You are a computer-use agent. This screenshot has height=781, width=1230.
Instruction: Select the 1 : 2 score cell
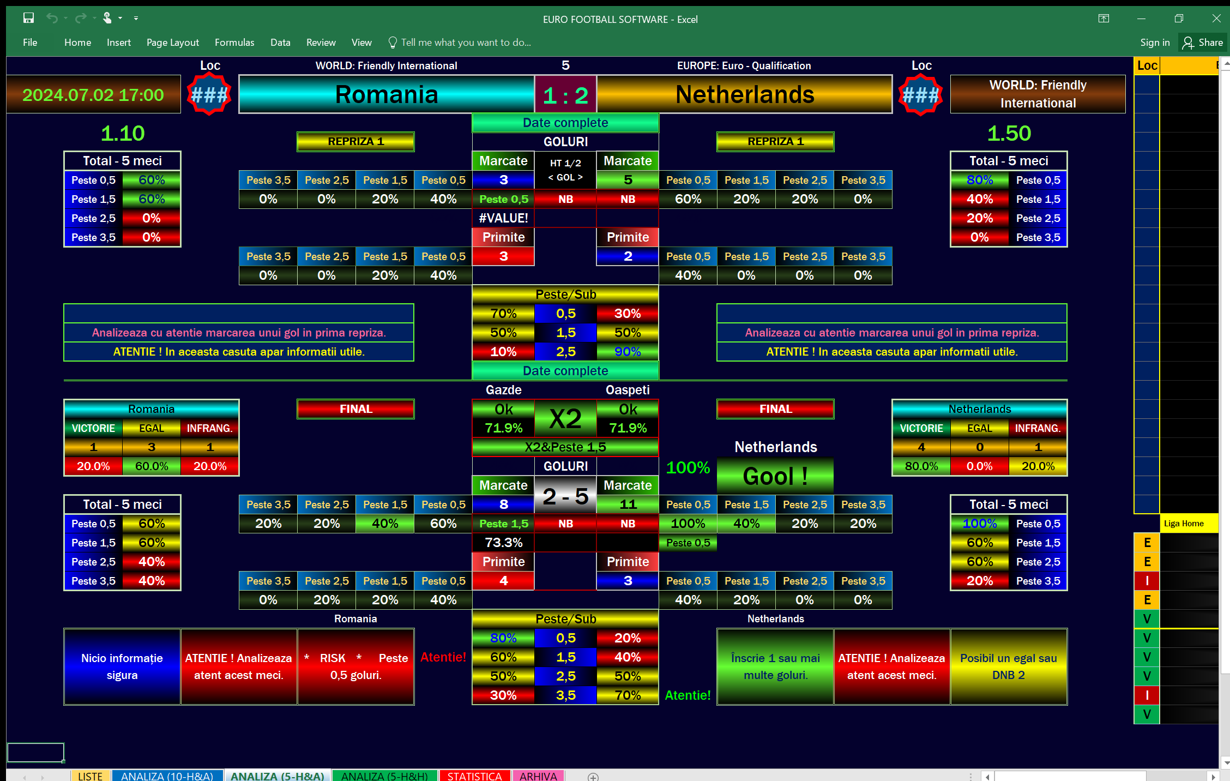pos(565,94)
